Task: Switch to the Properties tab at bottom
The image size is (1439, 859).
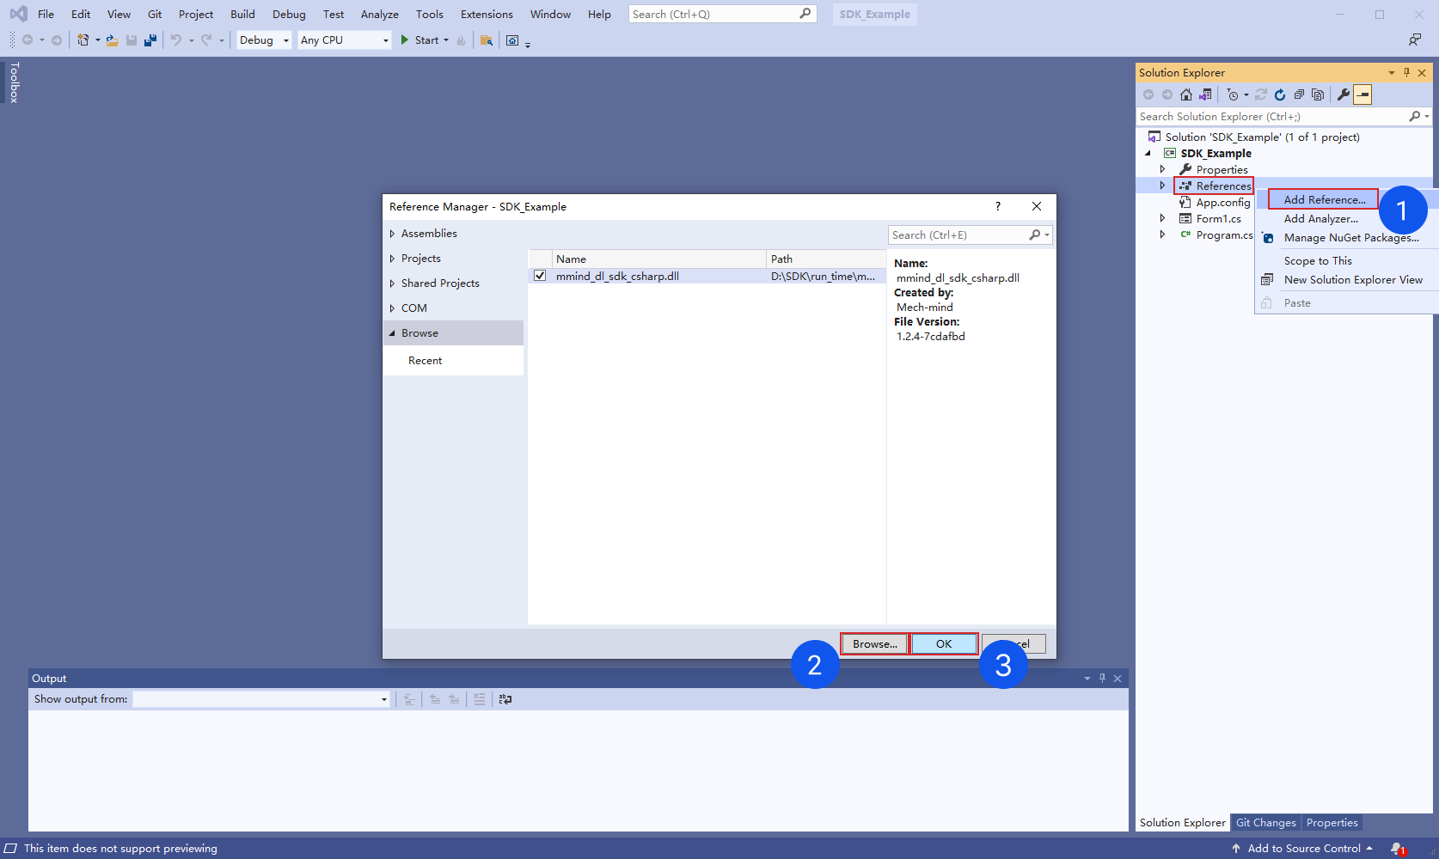Action: 1332,822
